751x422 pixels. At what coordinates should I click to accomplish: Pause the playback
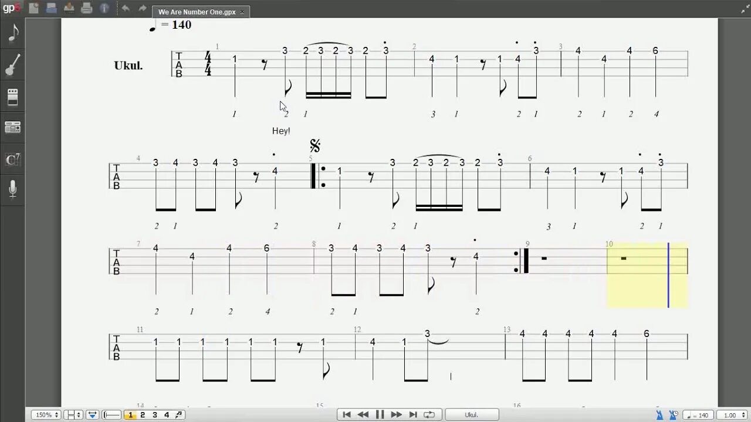click(x=380, y=415)
